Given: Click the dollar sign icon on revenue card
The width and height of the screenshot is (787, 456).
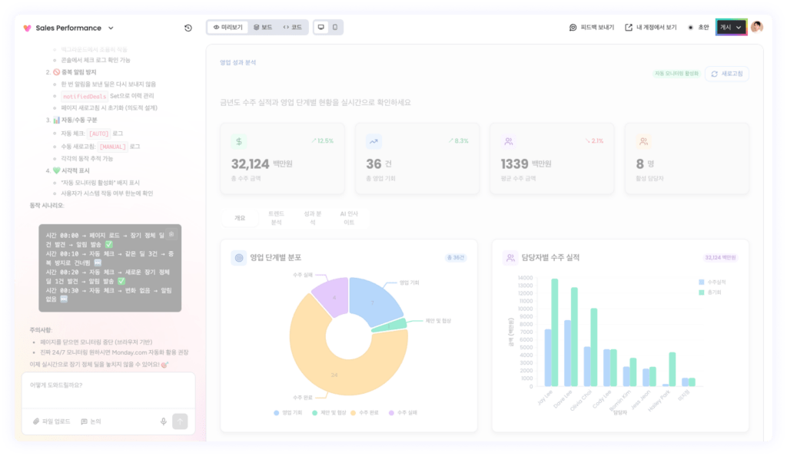Looking at the screenshot, I should click(240, 141).
